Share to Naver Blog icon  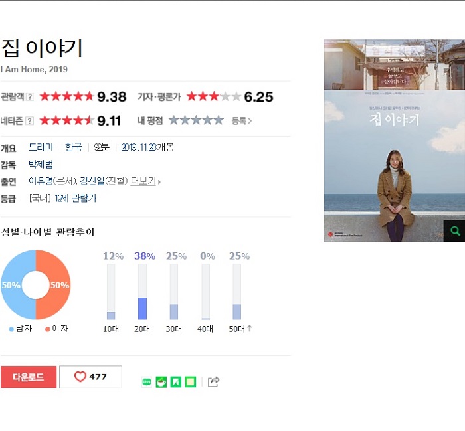point(147,382)
